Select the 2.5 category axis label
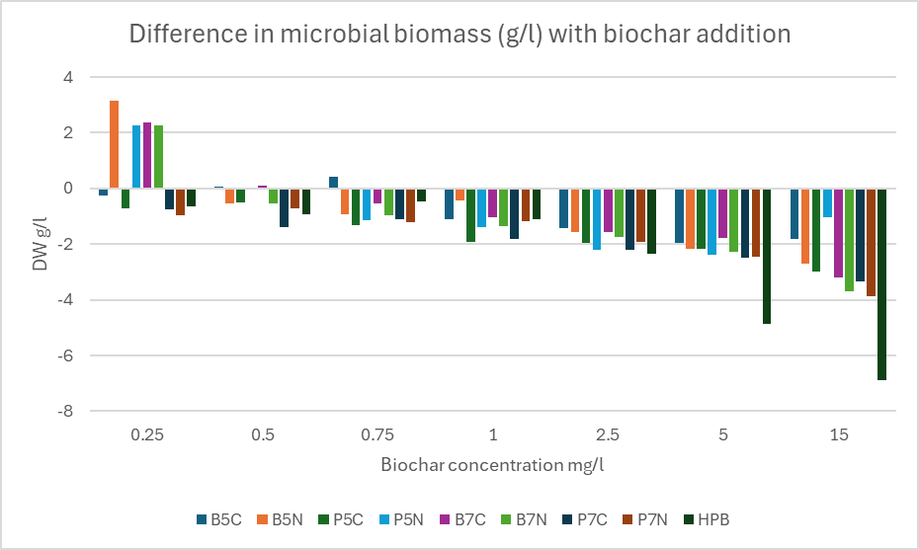The width and height of the screenshot is (919, 550). [x=608, y=435]
